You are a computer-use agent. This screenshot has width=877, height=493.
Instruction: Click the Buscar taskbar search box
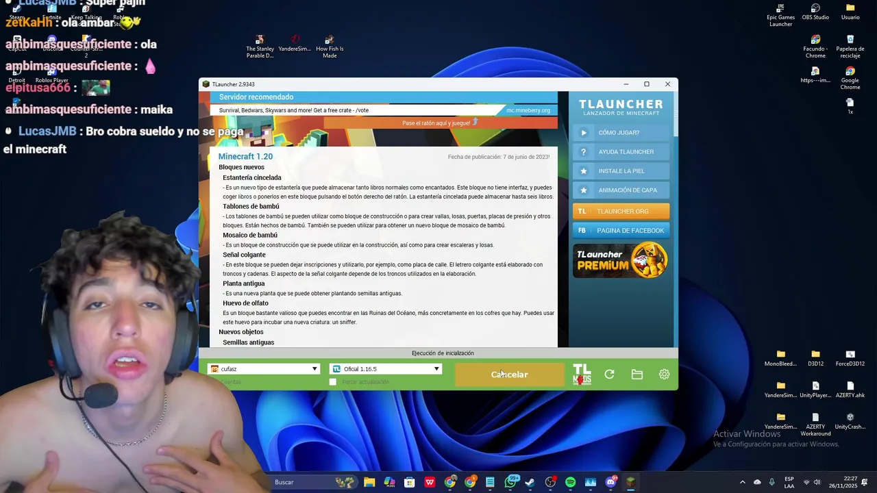(312, 482)
